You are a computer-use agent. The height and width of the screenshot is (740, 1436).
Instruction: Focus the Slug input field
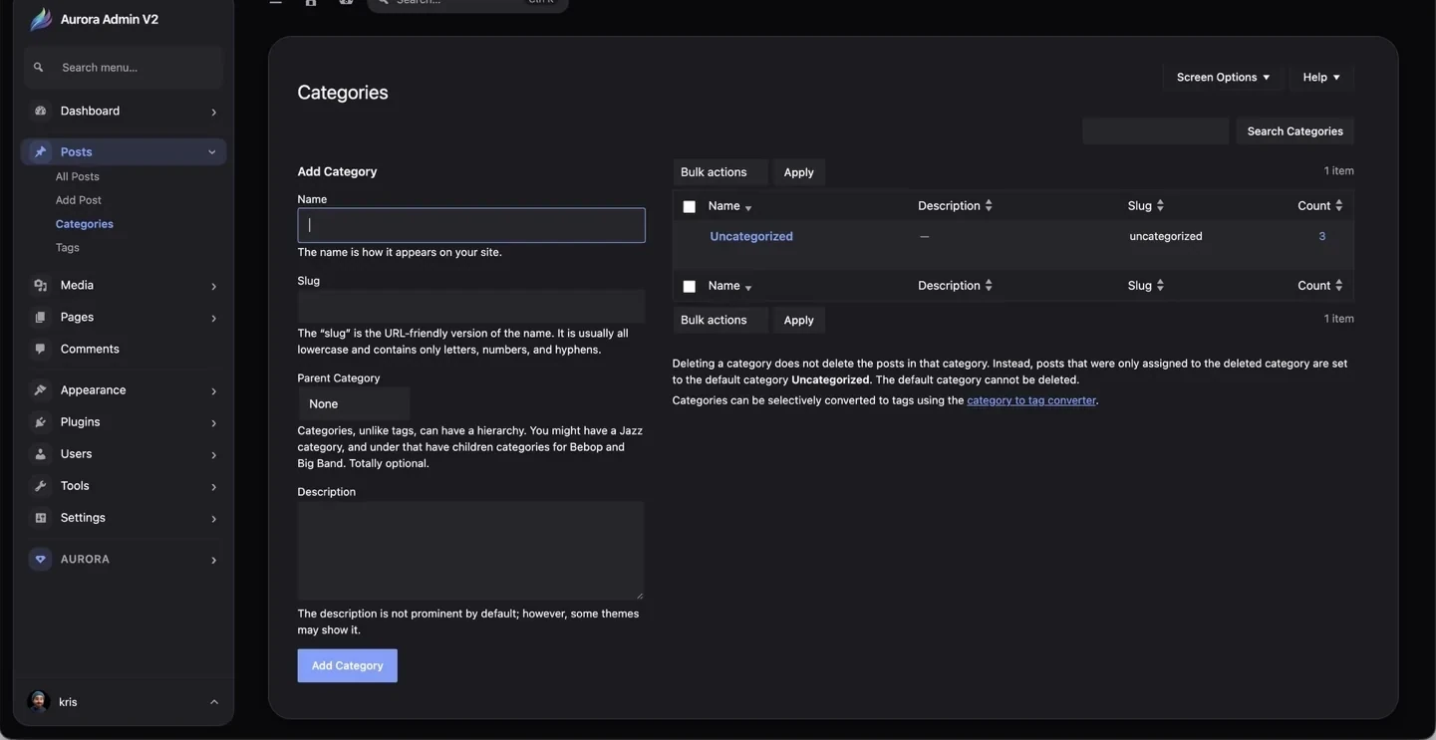tap(471, 306)
